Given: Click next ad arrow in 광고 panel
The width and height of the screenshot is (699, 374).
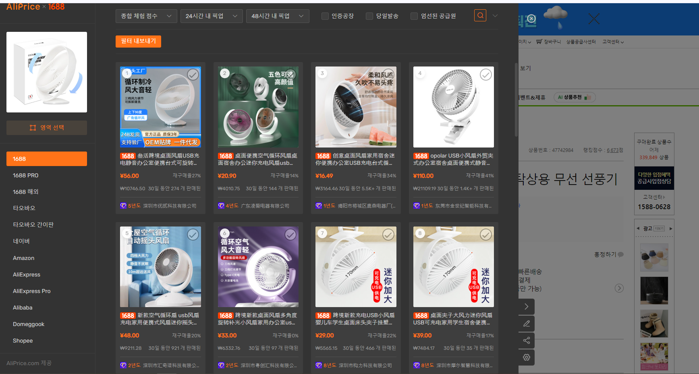Looking at the screenshot, I should click(x=671, y=229).
